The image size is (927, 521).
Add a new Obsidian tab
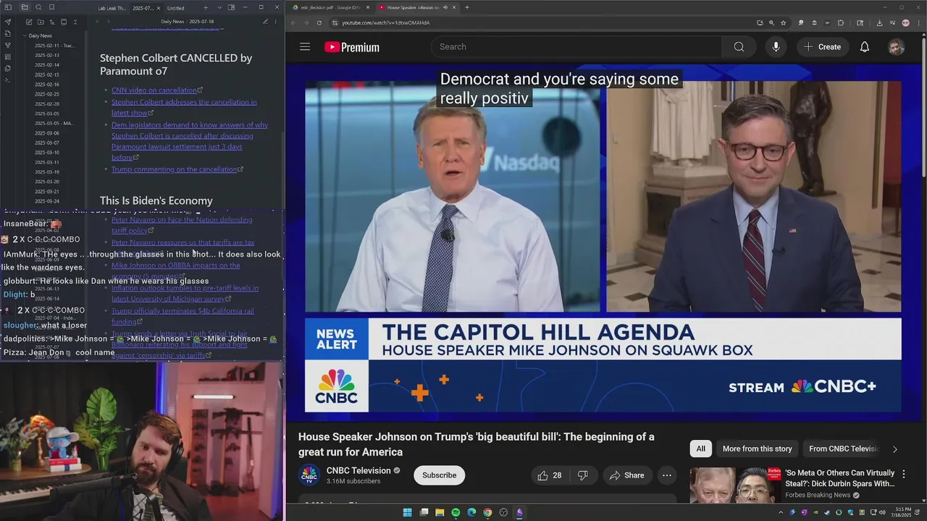coord(206,7)
